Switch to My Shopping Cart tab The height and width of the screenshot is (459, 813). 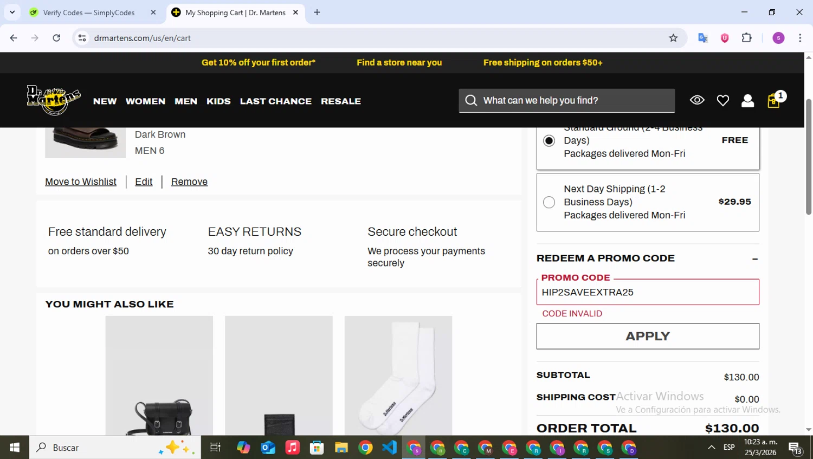pyautogui.click(x=235, y=12)
